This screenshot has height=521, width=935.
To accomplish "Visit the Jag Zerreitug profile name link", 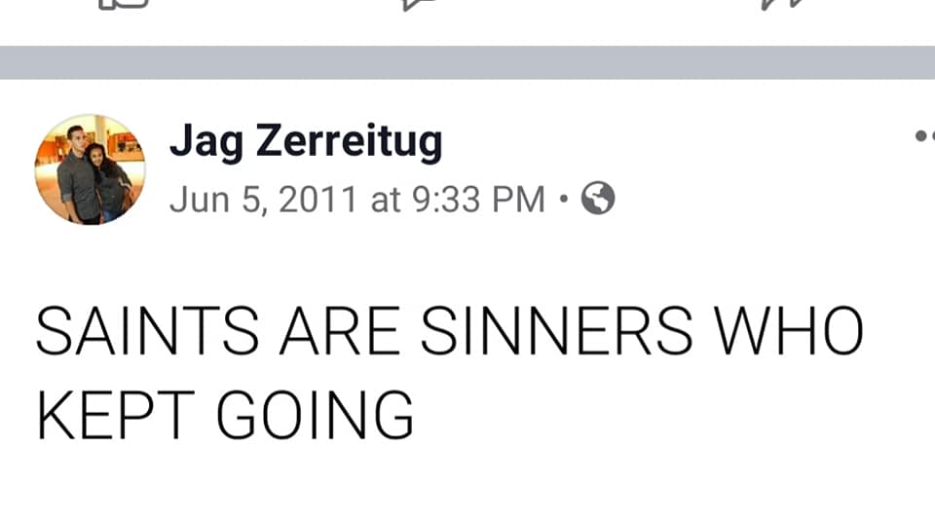I will 306,143.
